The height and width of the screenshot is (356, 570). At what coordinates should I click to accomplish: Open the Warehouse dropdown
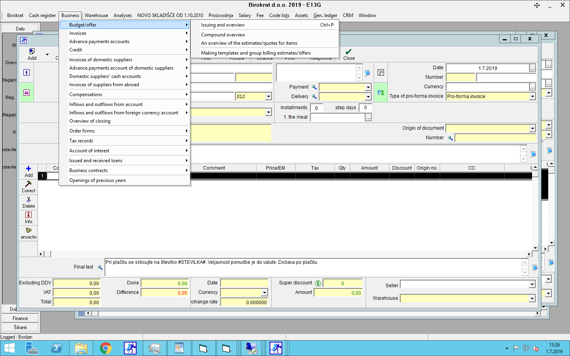(532, 299)
